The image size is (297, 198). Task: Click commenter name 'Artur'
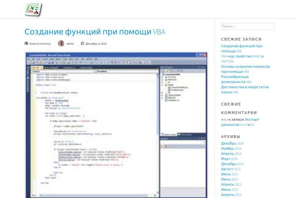pos(224,120)
